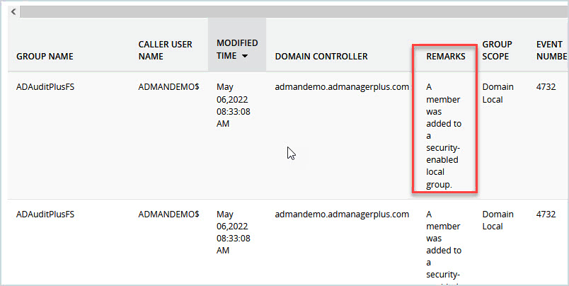Click the REMARKS column header
This screenshot has width=569, height=286.
tap(446, 56)
